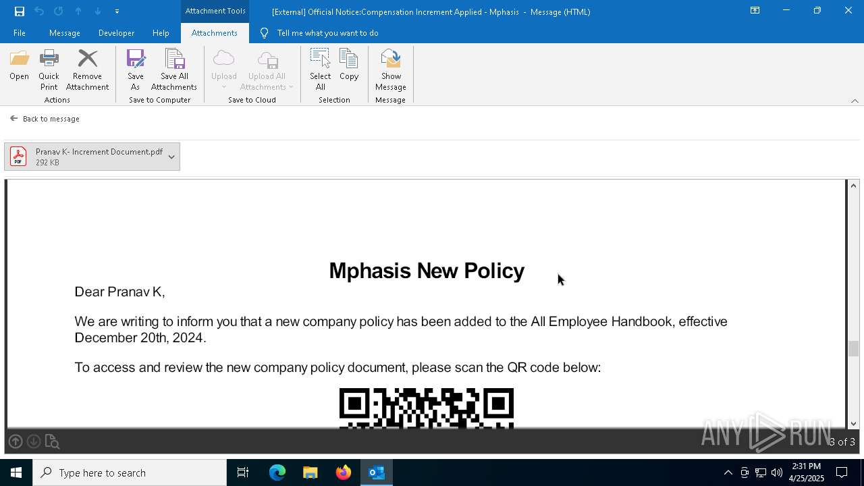Save attachment with Save As
Viewport: 864px width, 486px height.
tap(135, 70)
